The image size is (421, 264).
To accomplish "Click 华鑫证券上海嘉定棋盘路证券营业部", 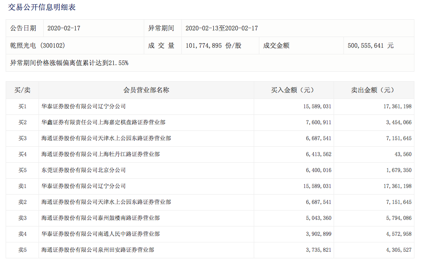I will [x=103, y=122].
